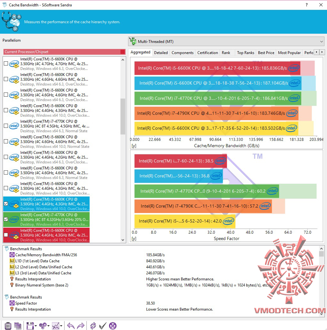
Task: Click the results panel scrollbar thumb
Action: click(x=321, y=254)
